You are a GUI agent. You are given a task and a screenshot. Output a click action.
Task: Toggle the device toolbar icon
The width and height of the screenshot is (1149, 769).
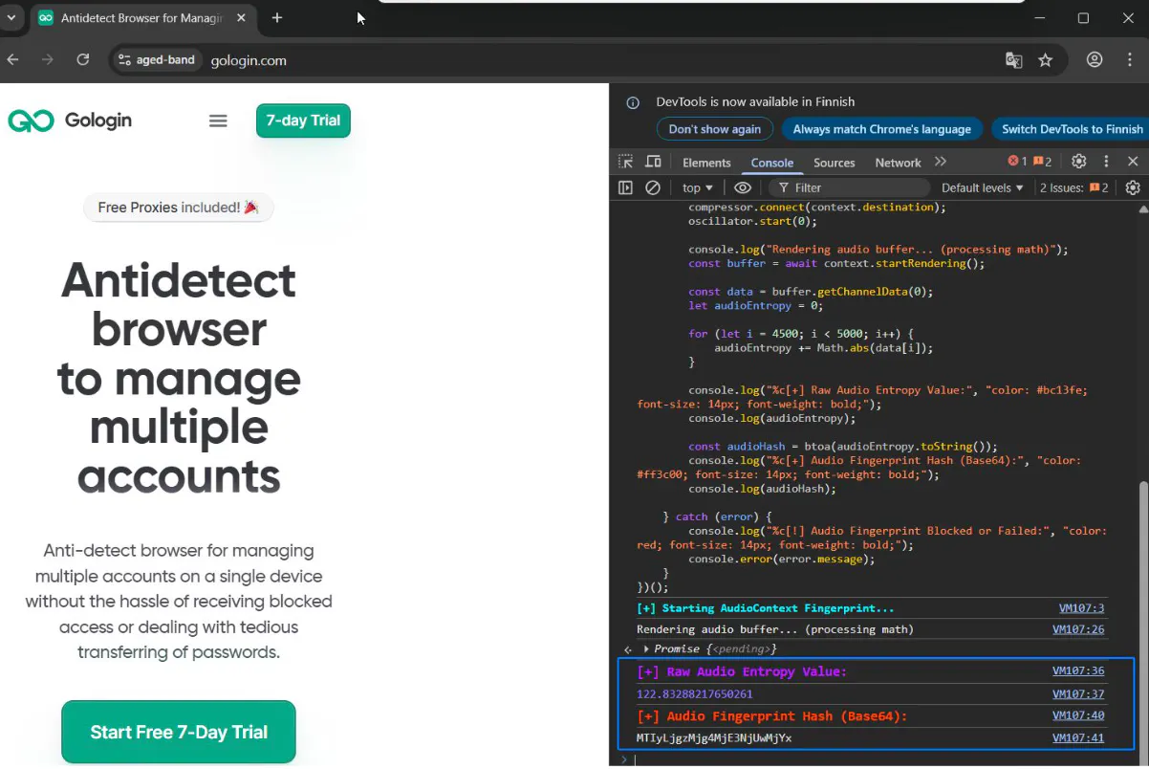coord(654,162)
